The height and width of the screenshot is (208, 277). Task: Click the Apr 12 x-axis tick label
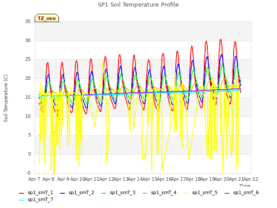pyautogui.click(x=106, y=179)
